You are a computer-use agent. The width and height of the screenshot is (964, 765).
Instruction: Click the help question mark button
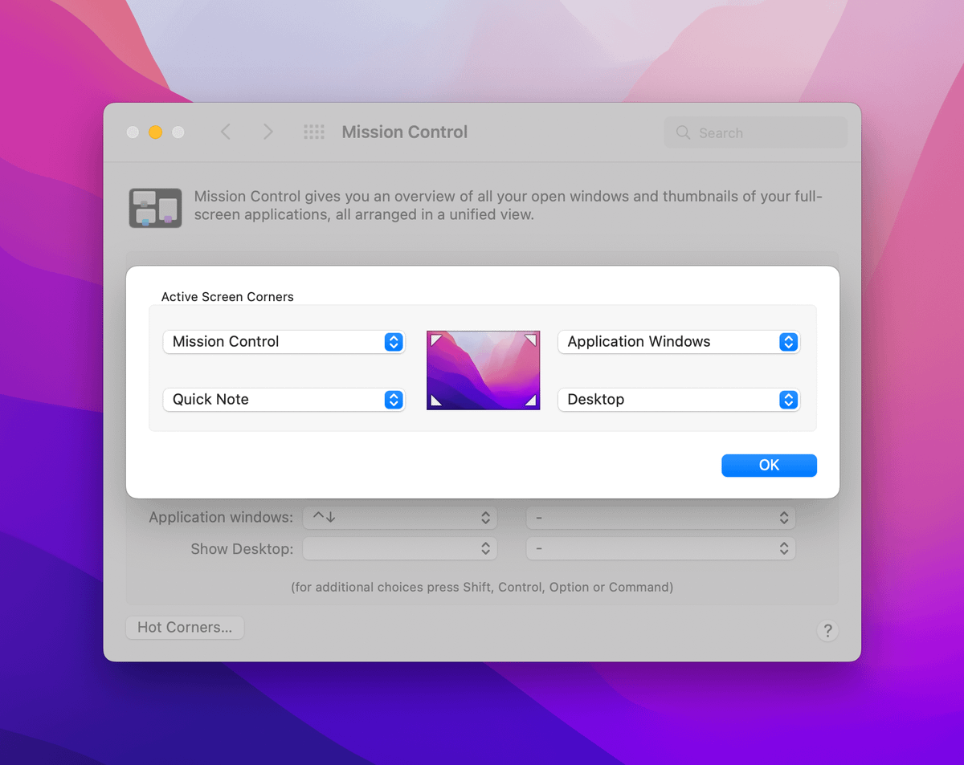click(x=827, y=630)
